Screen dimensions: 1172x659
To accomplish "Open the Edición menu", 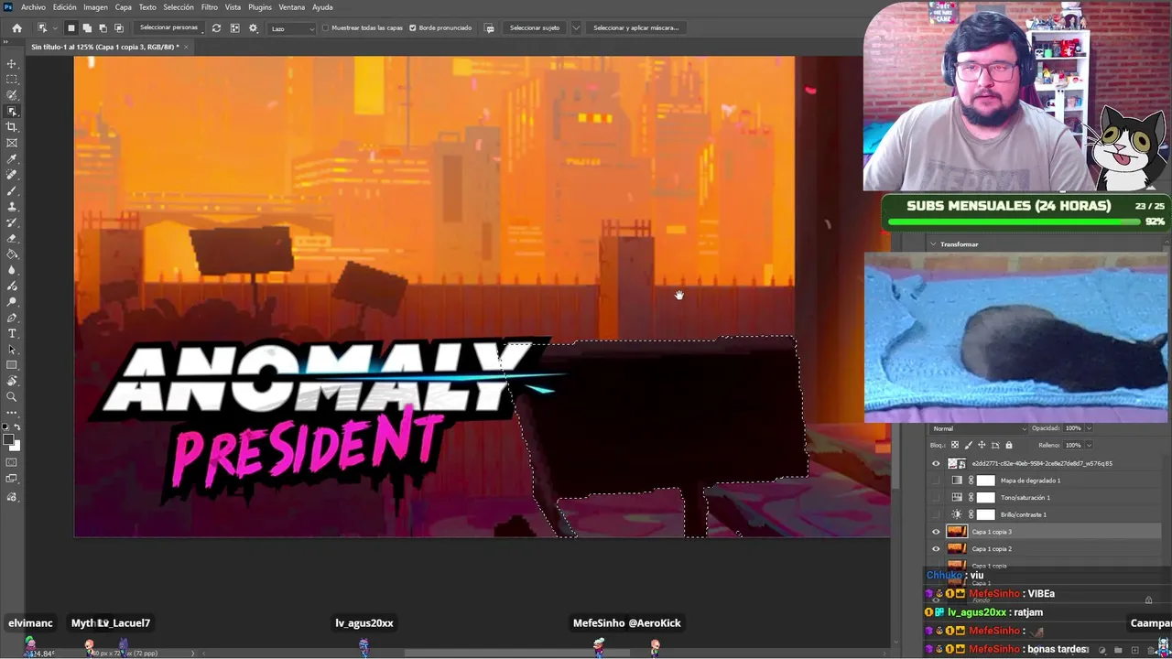I will 64,7.
